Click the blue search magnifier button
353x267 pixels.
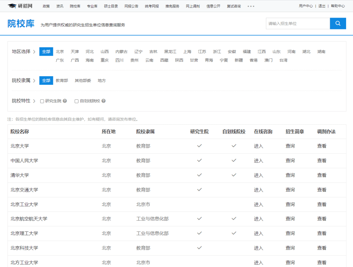pyautogui.click(x=338, y=23)
